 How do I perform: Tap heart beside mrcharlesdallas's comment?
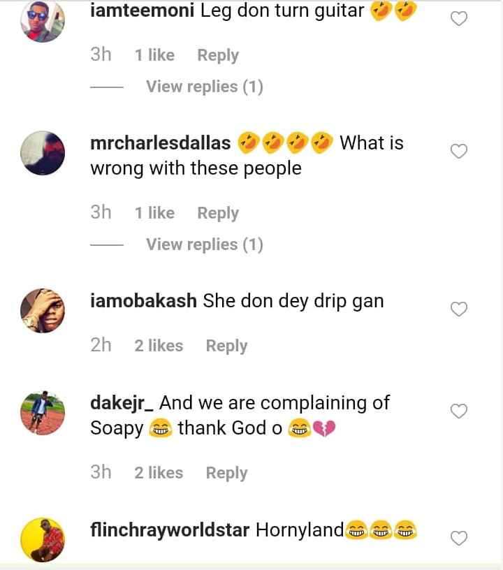(458, 151)
